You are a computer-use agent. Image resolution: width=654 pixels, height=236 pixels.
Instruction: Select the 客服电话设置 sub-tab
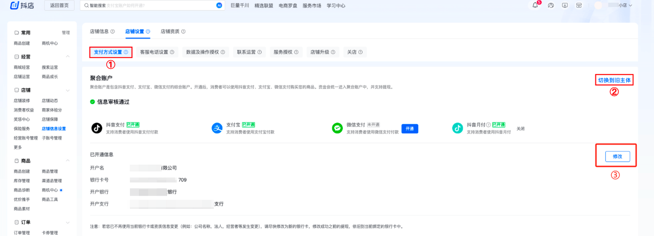click(x=157, y=52)
